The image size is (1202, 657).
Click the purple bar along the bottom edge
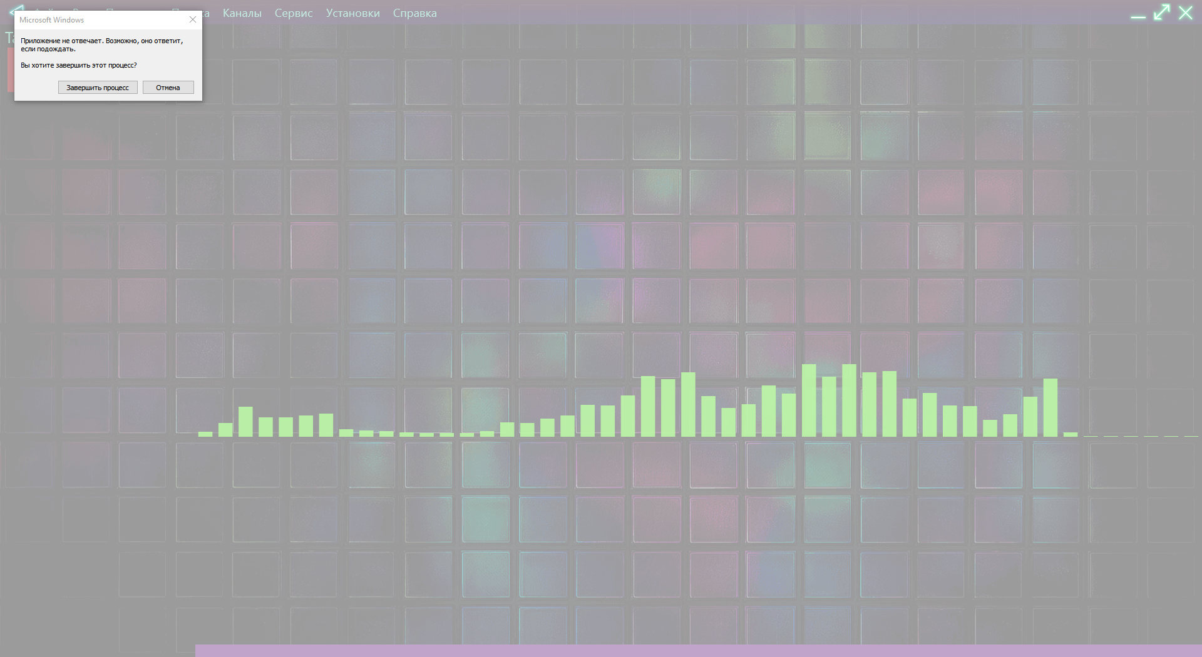(698, 651)
